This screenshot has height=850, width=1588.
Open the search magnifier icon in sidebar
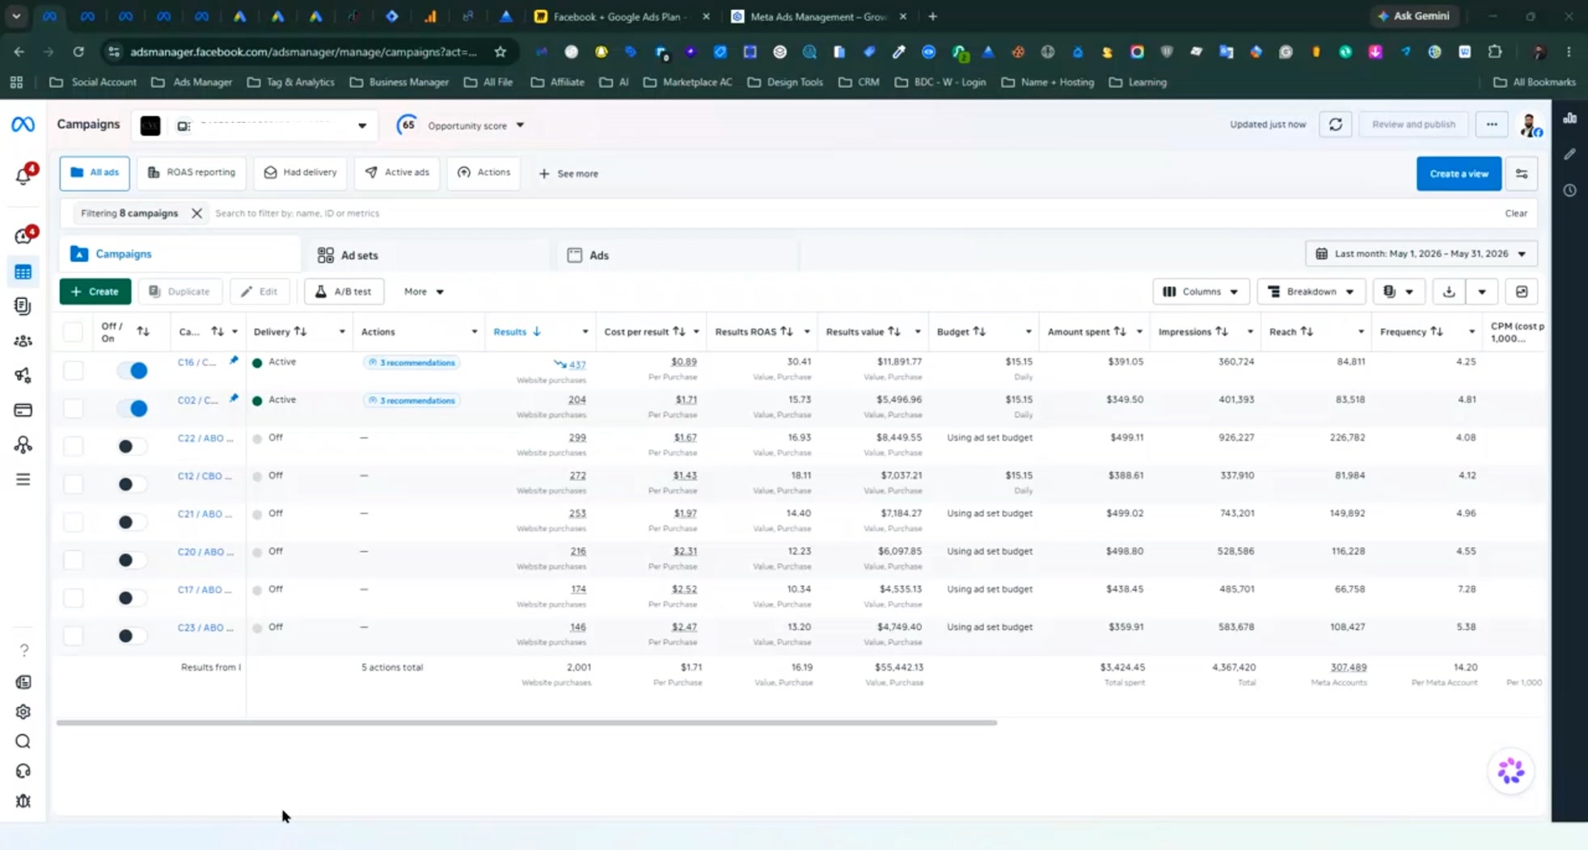pyautogui.click(x=23, y=741)
